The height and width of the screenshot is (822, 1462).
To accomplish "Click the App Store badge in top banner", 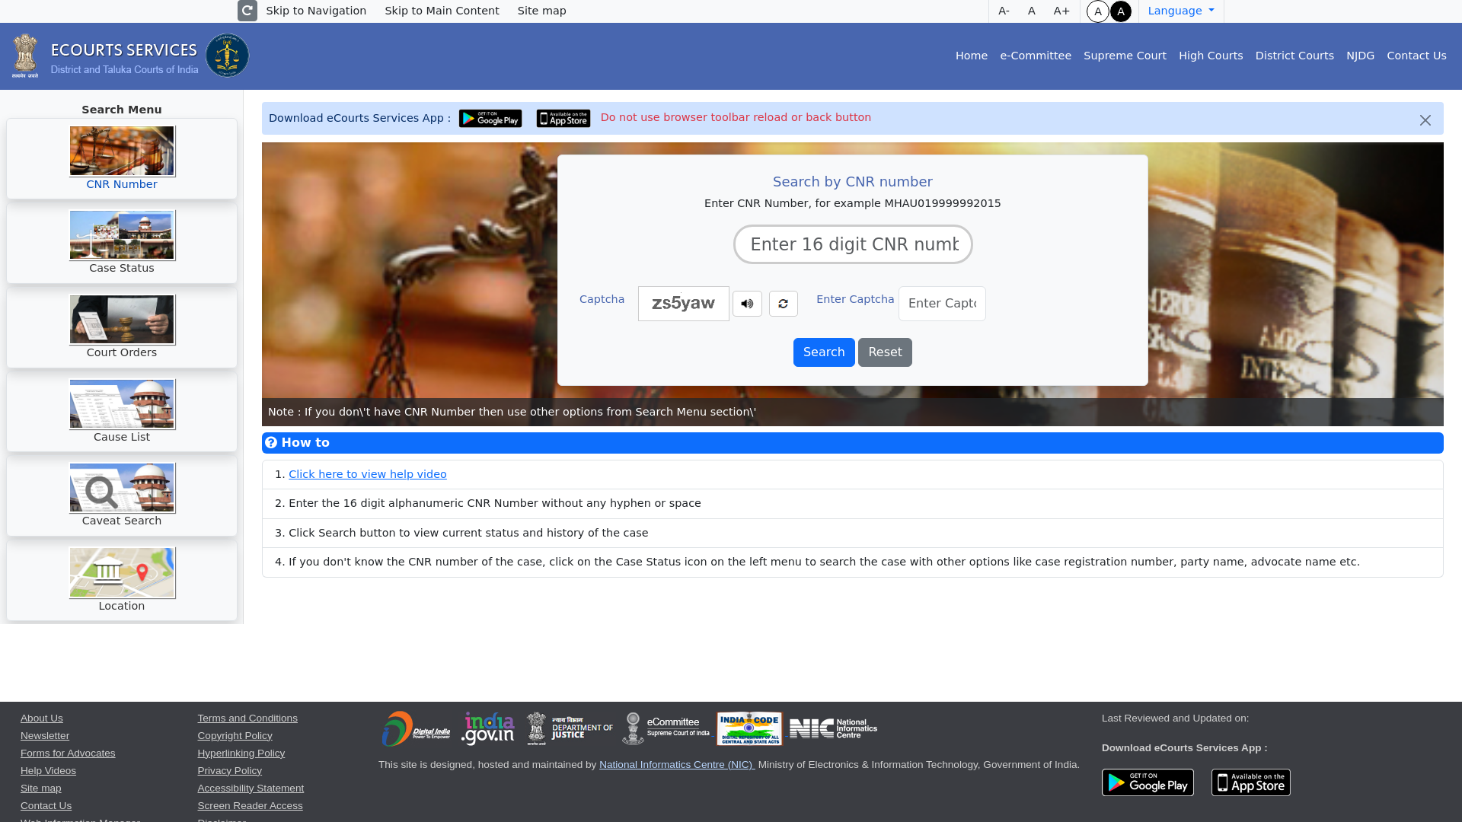I will [x=563, y=119].
